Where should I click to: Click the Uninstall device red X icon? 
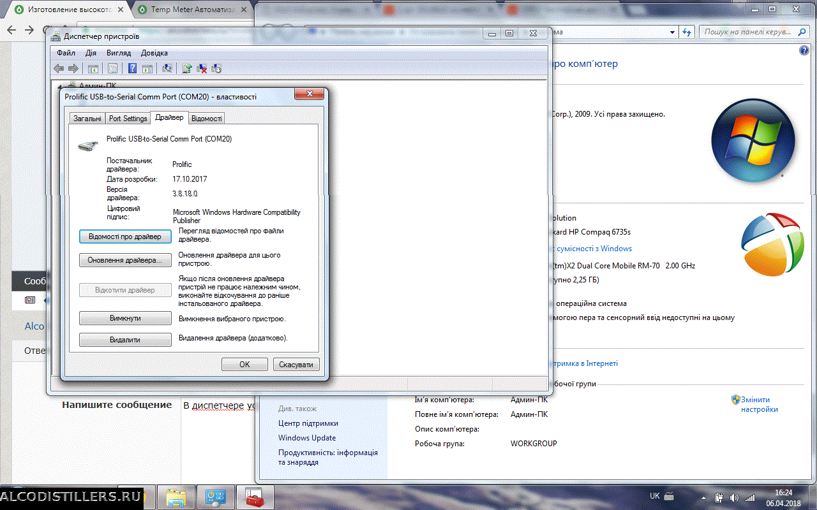(202, 68)
